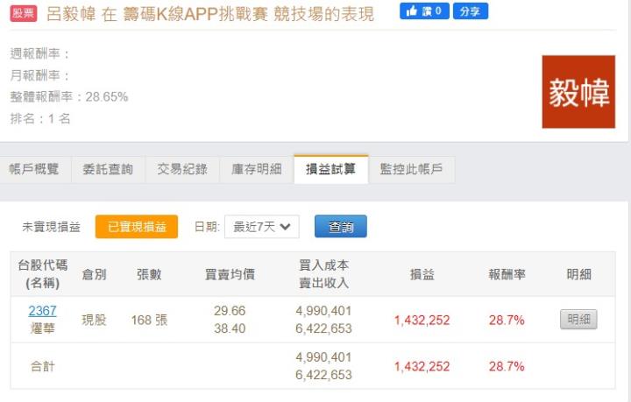Screen dimensions: 631x402
Task: Click the 報酬率 column header
Action: pos(507,274)
